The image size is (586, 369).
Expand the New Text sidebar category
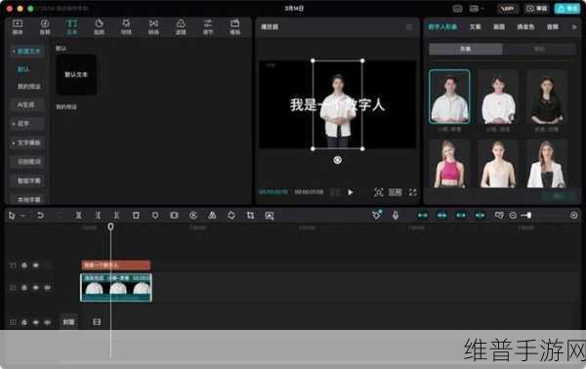point(27,51)
